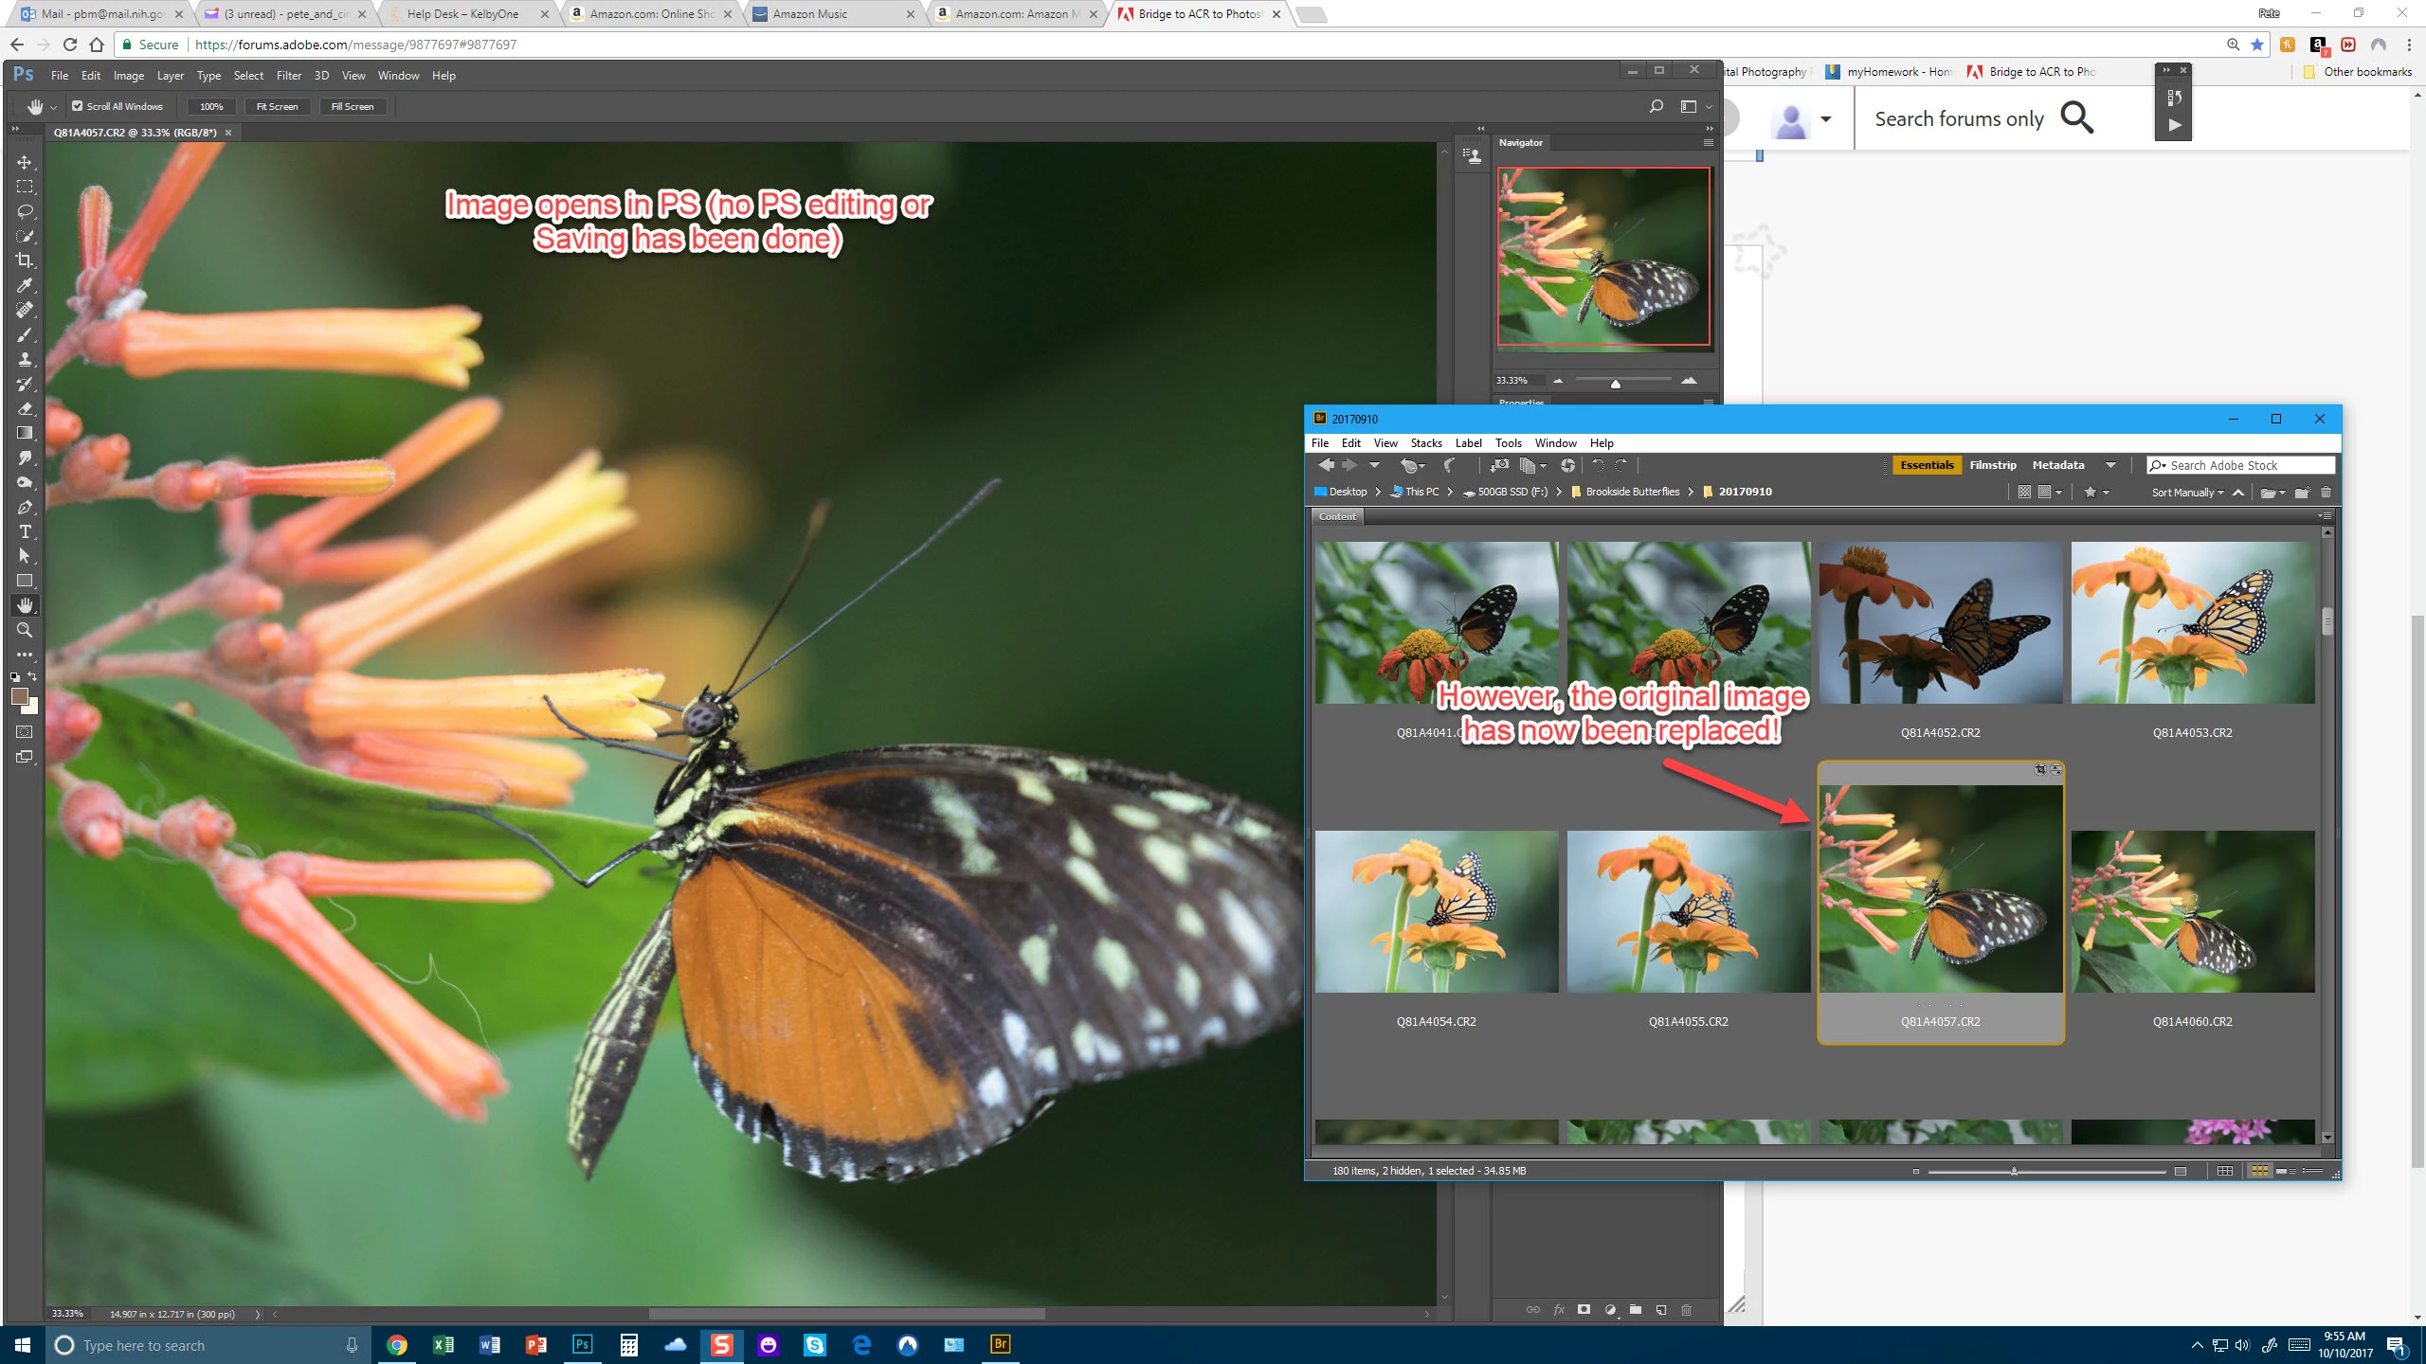Switch to Essentials workspace in Bridge
The width and height of the screenshot is (2426, 1364).
coord(1927,465)
